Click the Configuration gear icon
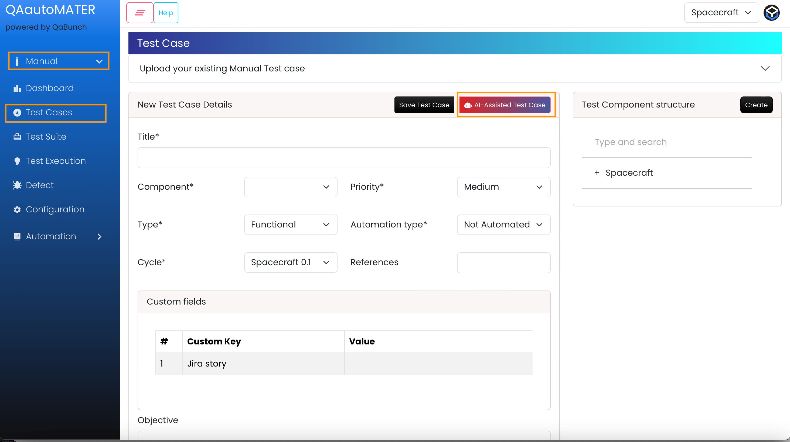 17,209
